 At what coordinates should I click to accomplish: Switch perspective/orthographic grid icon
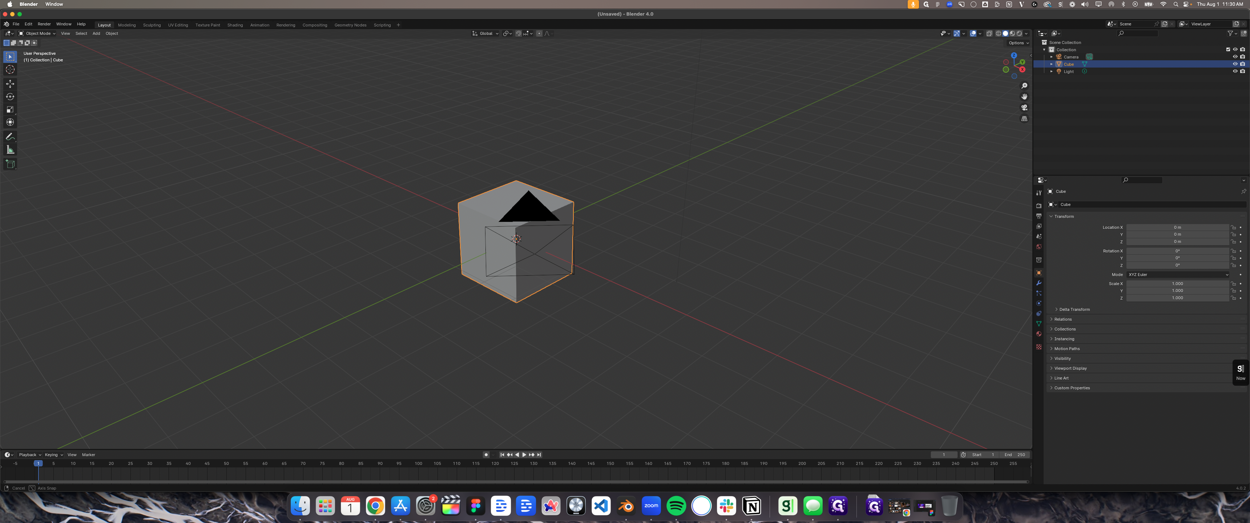coord(1024,118)
